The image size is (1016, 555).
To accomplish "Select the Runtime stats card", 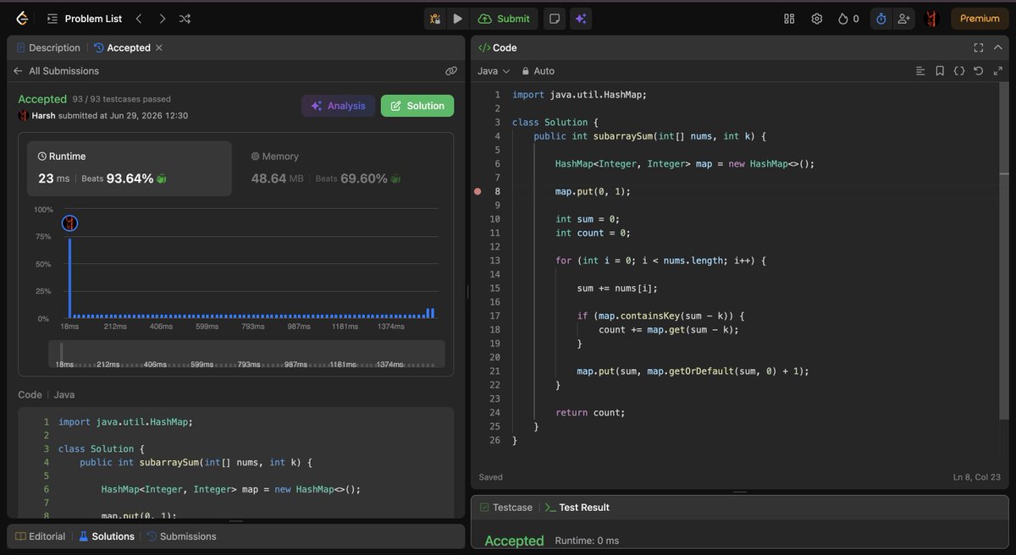I will [130, 167].
